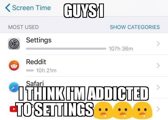Tap SHOW CATEGORIES link

pos(135,27)
